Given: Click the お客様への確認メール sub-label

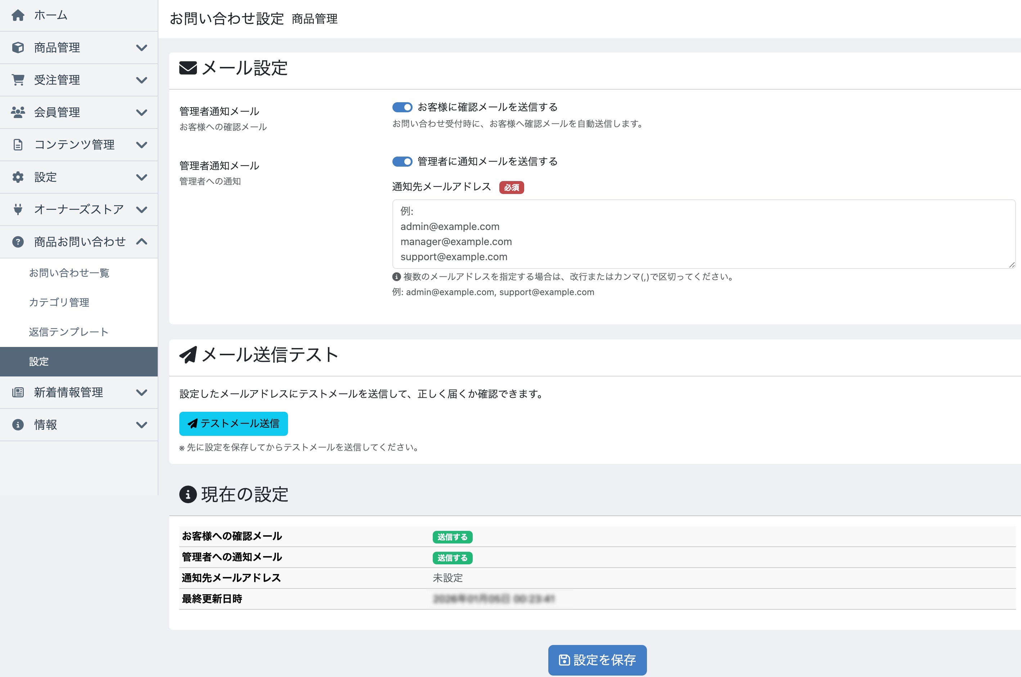Looking at the screenshot, I should (223, 127).
